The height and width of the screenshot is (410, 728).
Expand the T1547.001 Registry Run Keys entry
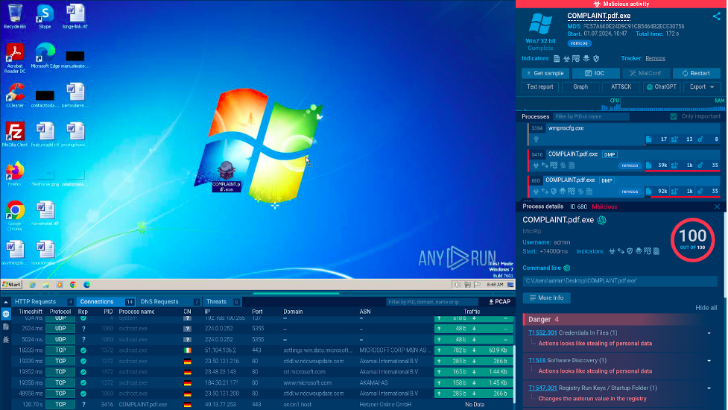tap(709, 388)
